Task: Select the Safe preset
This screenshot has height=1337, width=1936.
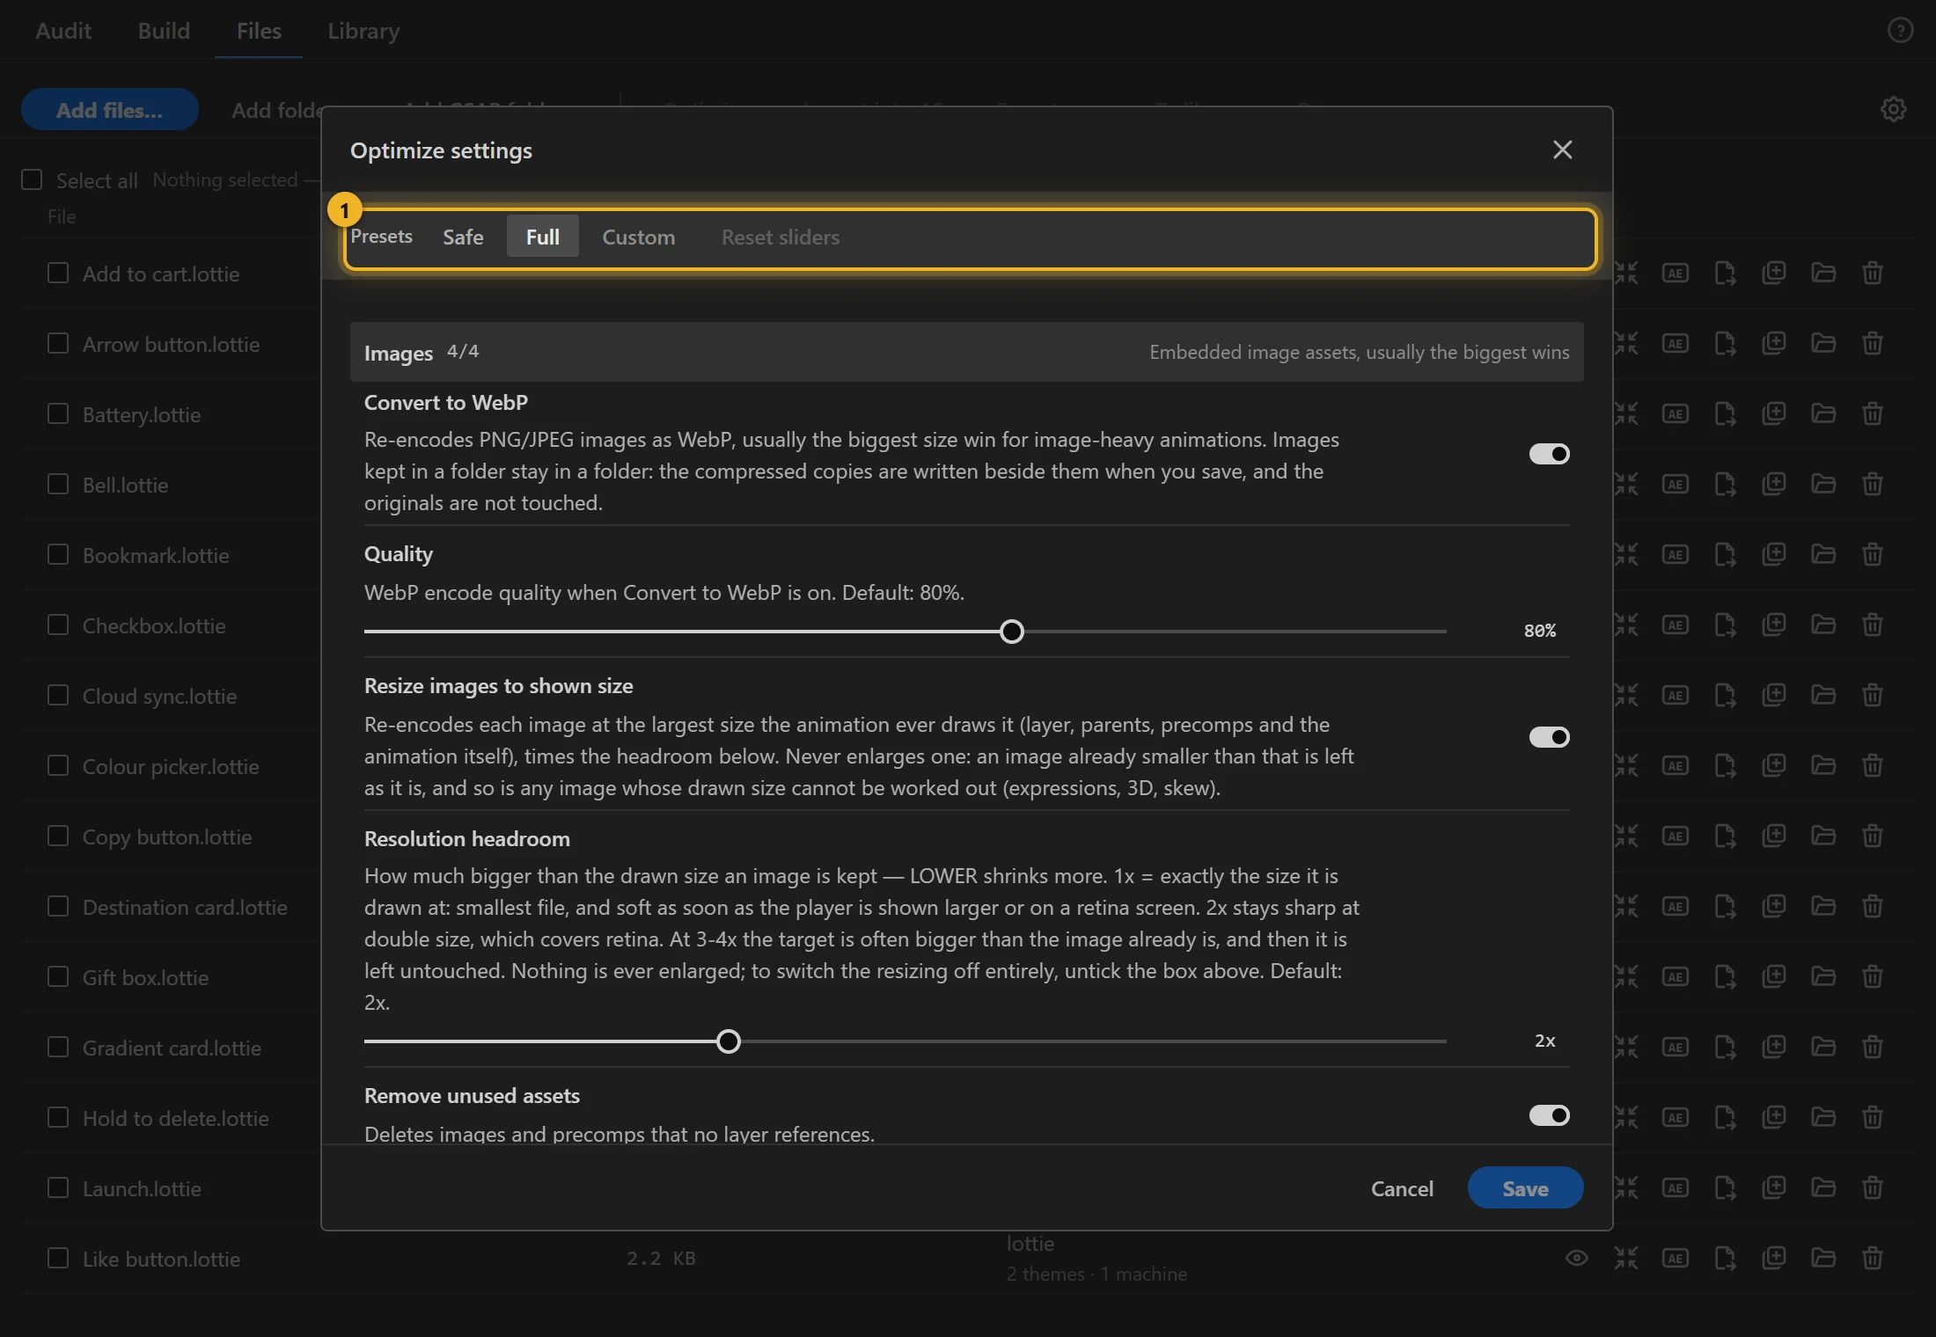Action: pos(463,237)
